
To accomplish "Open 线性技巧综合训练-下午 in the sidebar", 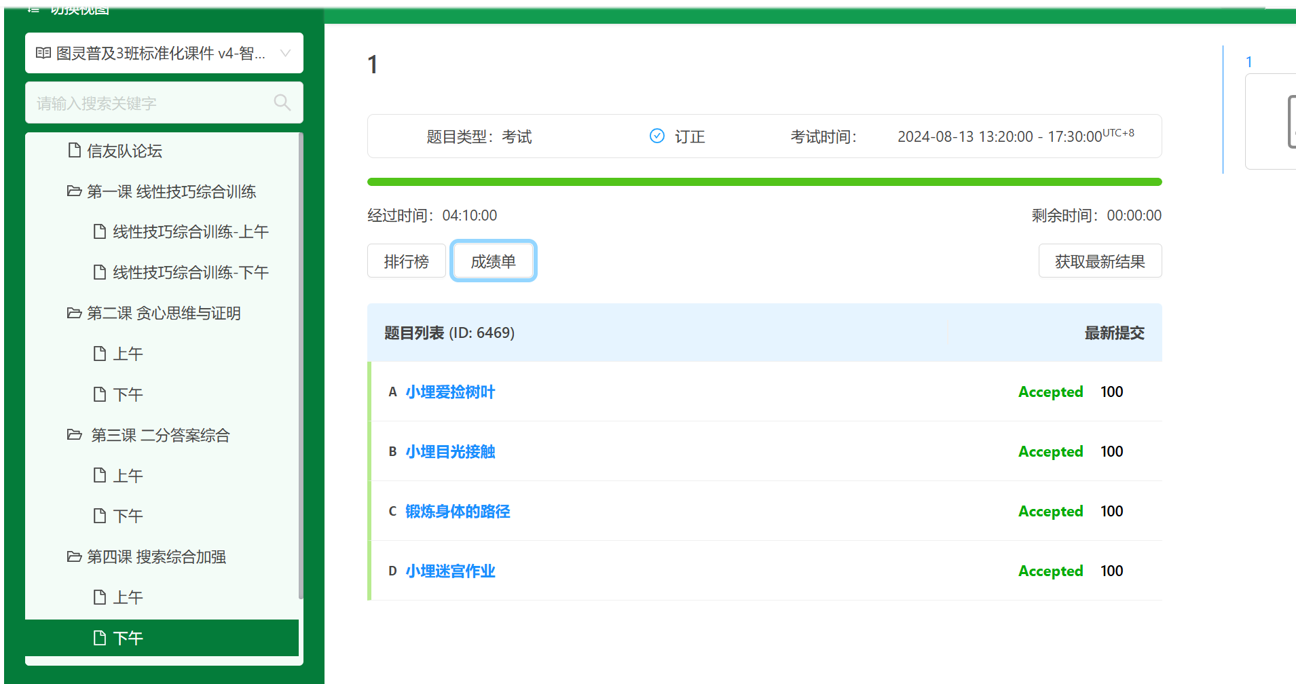I will pyautogui.click(x=190, y=273).
